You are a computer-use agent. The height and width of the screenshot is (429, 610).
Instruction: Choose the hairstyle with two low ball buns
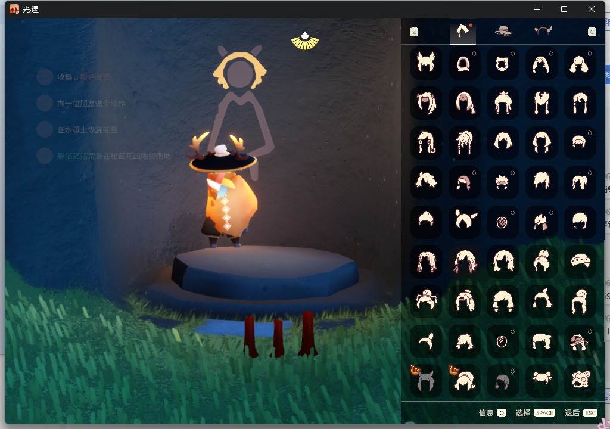coord(503,301)
